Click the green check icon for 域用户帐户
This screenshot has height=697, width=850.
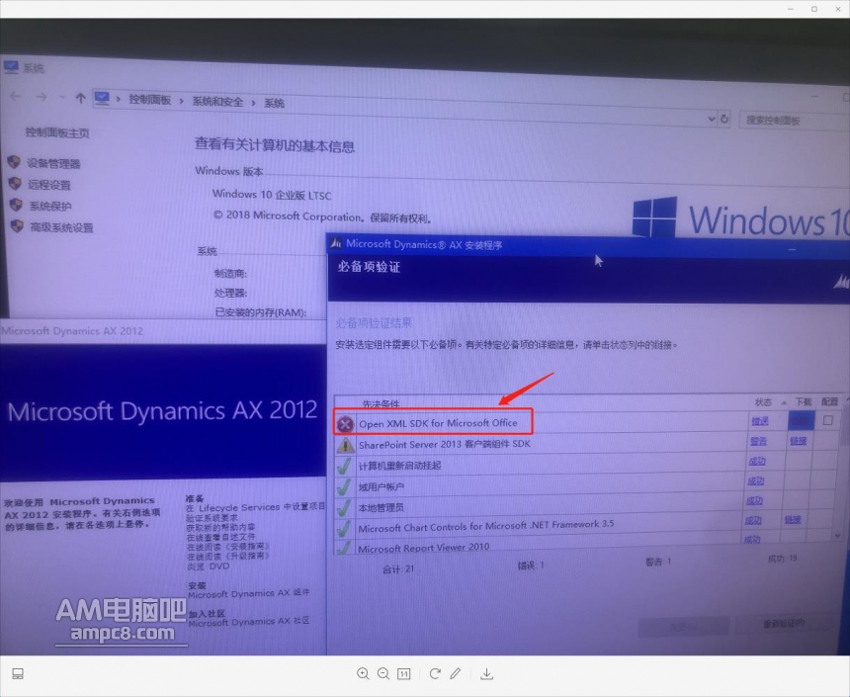344,487
